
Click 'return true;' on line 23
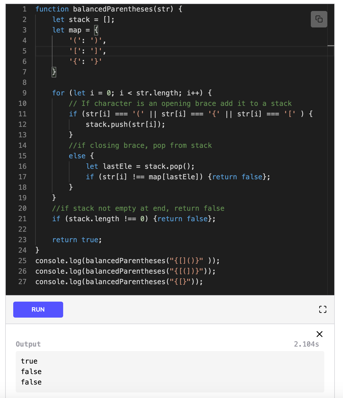tap(77, 240)
